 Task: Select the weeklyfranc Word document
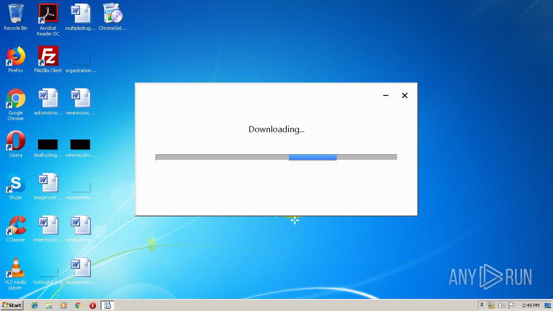pos(80,229)
